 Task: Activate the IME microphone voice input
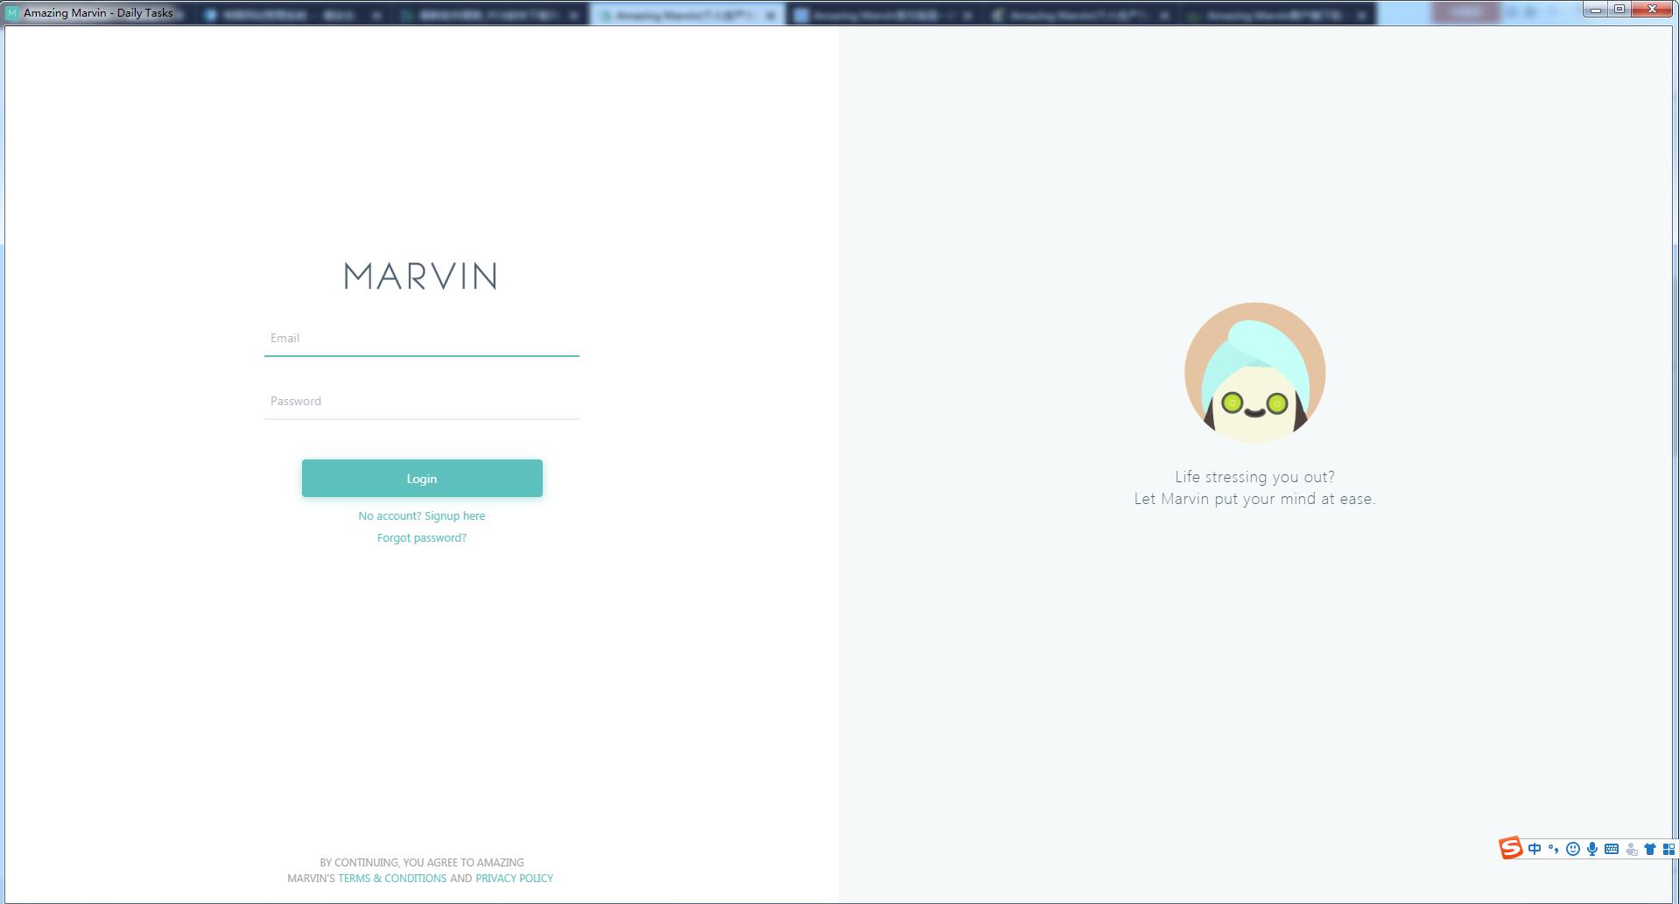pyautogui.click(x=1592, y=849)
